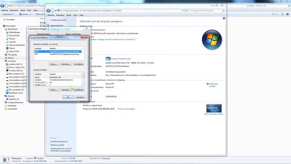
Task: Open the Documenten library
Action: coord(14,36)
